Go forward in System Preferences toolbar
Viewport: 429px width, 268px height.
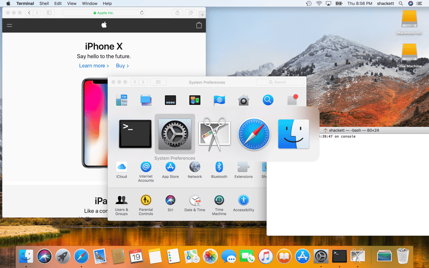(x=143, y=82)
